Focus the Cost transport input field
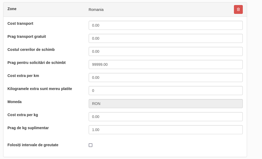Viewport: 262px width, 159px height. [x=166, y=25]
